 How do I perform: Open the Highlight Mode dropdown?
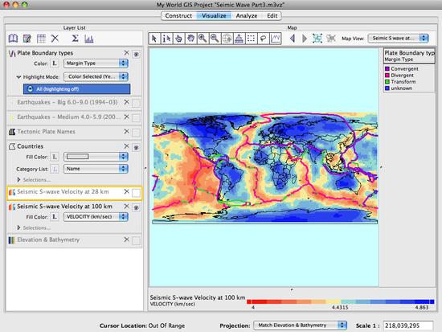click(96, 76)
